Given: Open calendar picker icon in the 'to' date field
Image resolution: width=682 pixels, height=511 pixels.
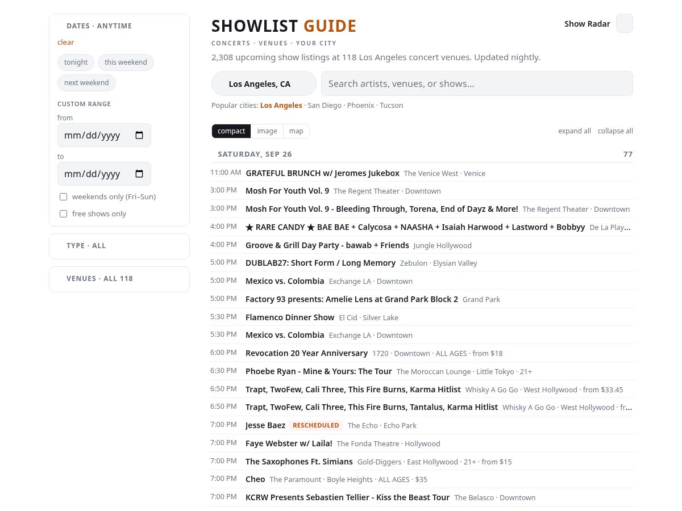Looking at the screenshot, I should click(139, 174).
